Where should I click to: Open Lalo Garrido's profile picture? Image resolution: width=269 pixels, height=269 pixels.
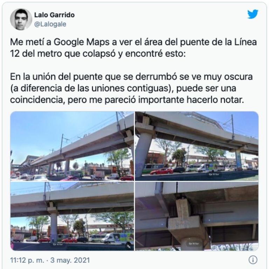pyautogui.click(x=21, y=19)
